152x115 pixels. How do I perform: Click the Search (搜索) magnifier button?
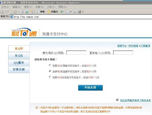pos(40,12)
